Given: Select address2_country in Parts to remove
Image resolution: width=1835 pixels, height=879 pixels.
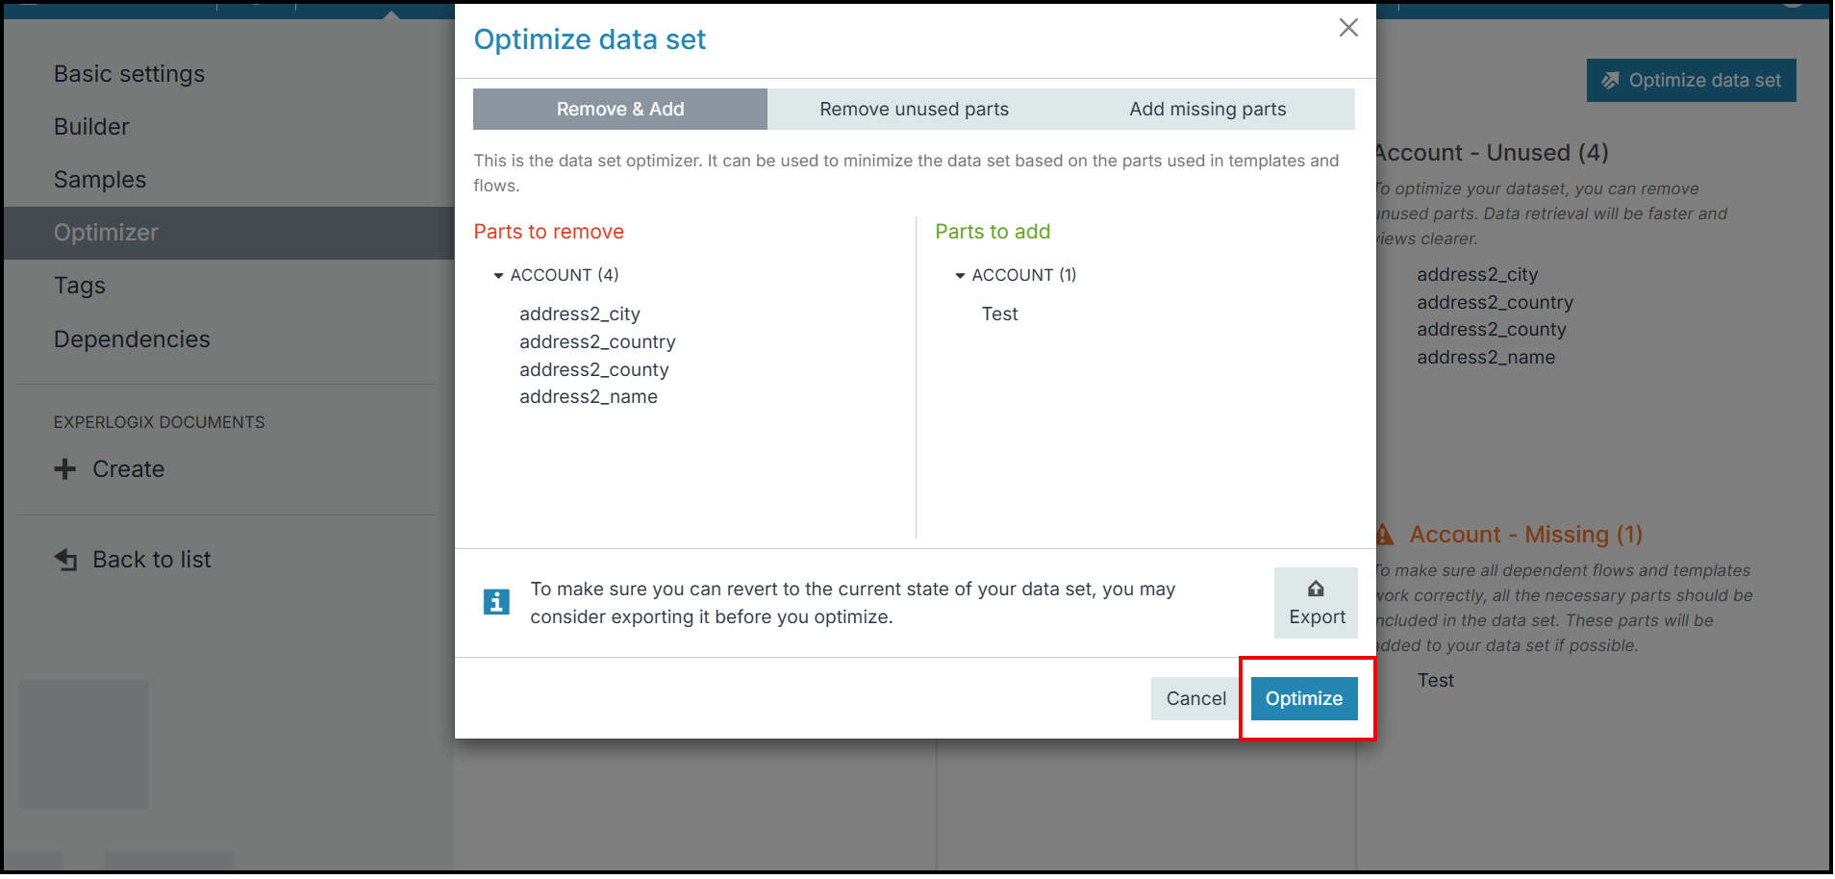Looking at the screenshot, I should point(597,342).
